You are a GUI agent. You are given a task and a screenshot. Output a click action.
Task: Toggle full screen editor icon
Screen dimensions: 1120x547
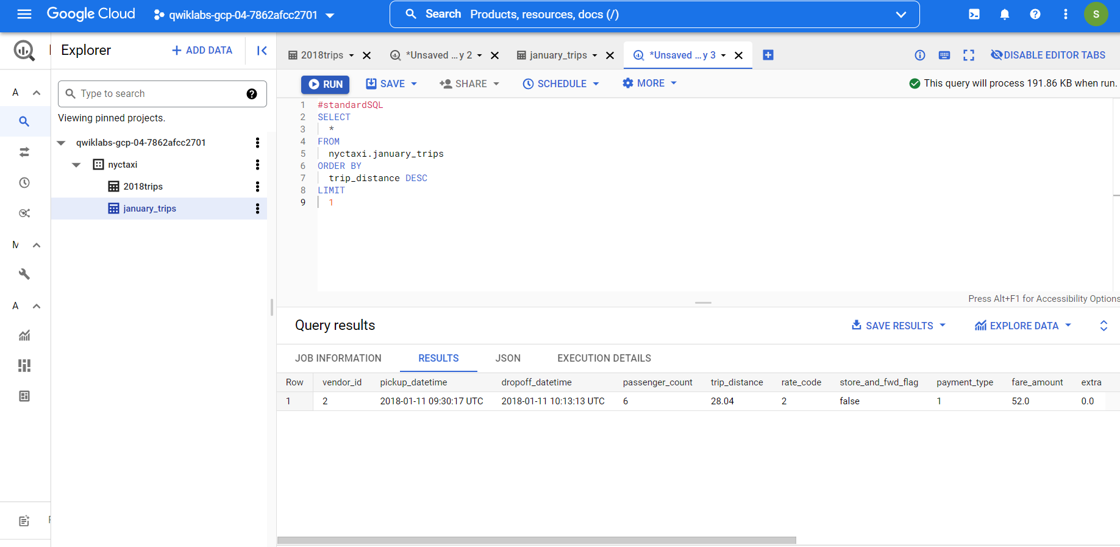coord(969,55)
